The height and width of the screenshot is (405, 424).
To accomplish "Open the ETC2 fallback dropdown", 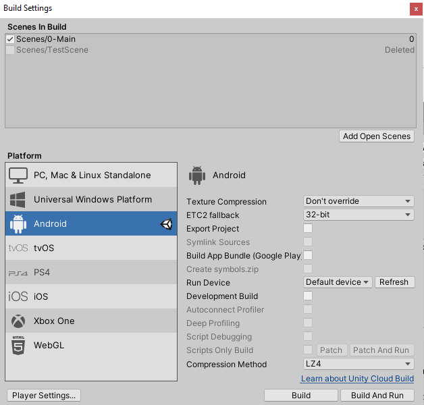I will point(359,215).
